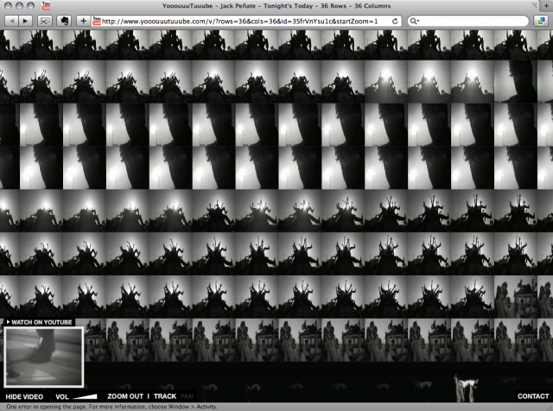Open the search magnifier dropdown
The image size is (553, 411).
[415, 21]
